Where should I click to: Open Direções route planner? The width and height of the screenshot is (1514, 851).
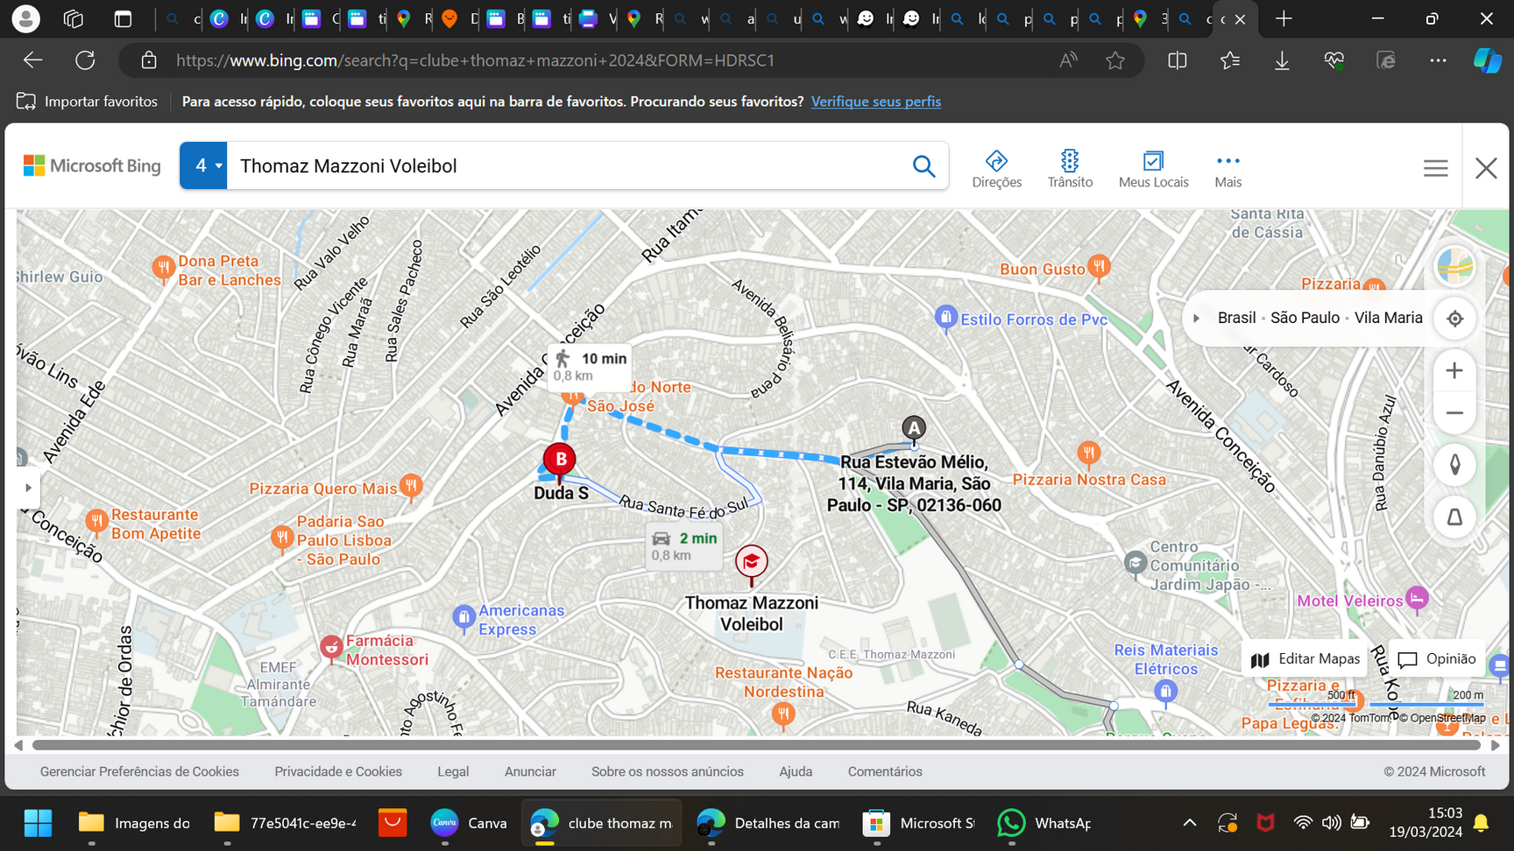[996, 168]
